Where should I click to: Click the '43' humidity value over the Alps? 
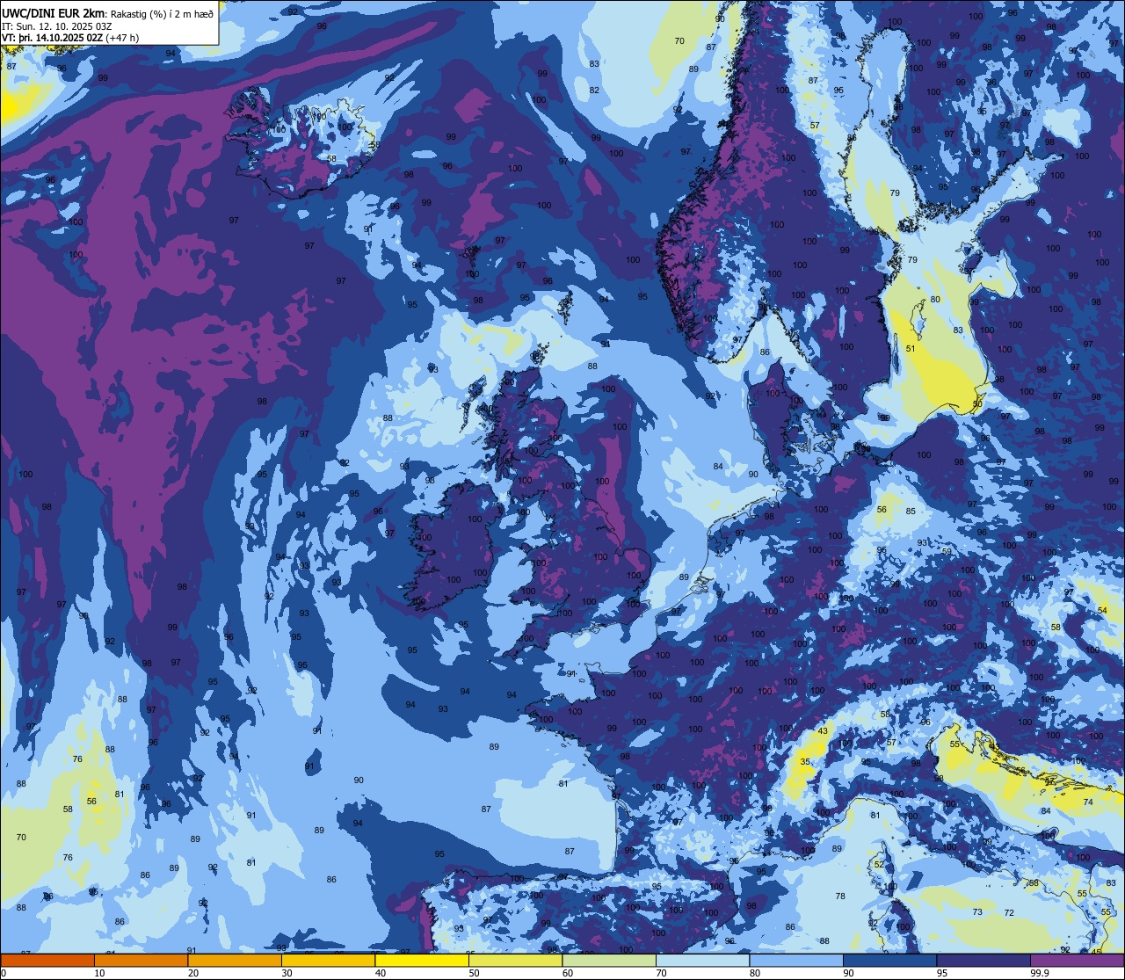point(823,731)
